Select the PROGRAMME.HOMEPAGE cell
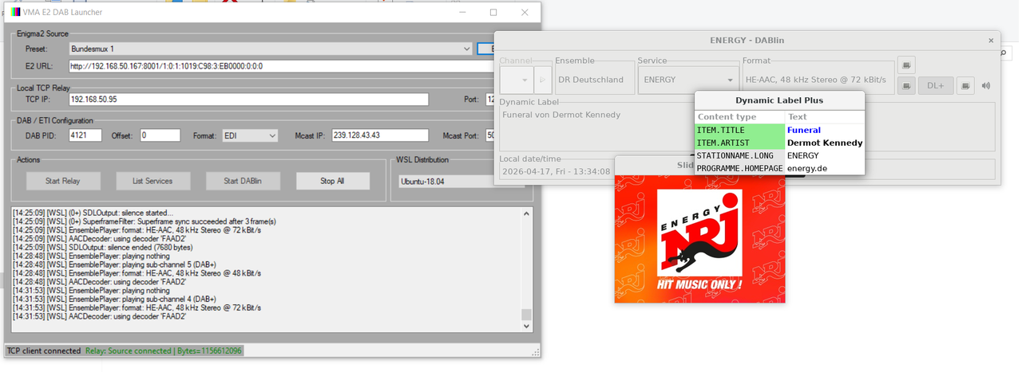This screenshot has height=372, width=1022. point(740,168)
